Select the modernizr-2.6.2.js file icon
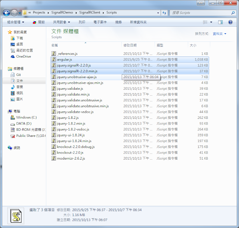Image resolution: width=239 pixels, height=228 pixels. 53,158
